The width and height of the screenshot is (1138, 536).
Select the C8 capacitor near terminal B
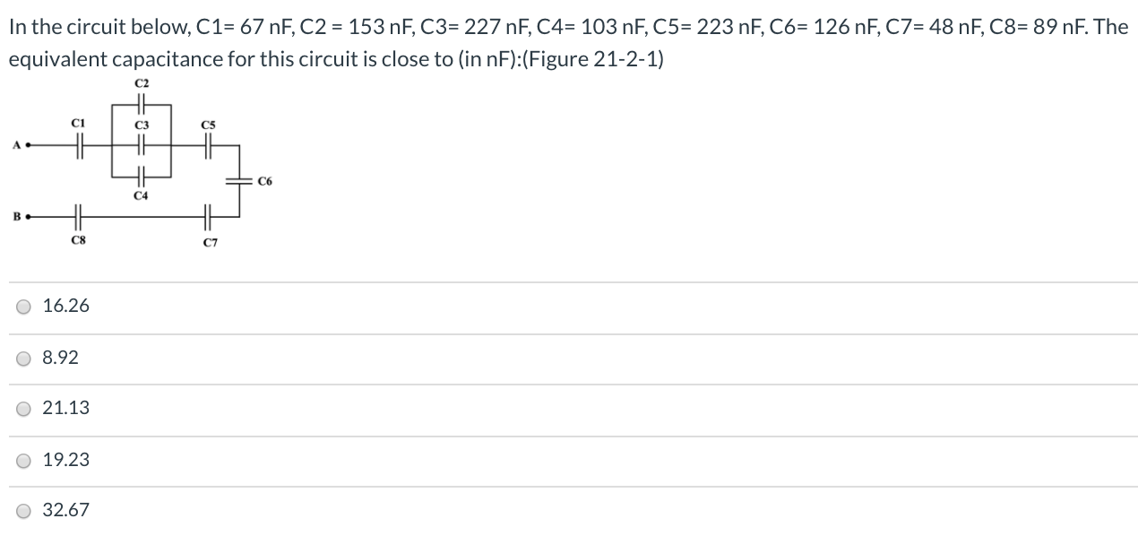78,216
